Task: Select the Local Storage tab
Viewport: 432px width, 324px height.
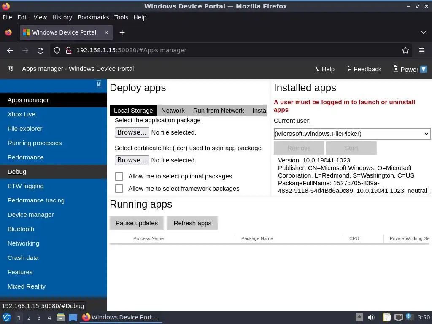Action: point(133,111)
